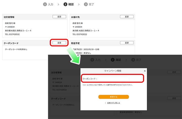182x119 pixels.
Task: Click the クーポンコードの利用なし text in the top card
Action: pyautogui.click(x=16, y=49)
